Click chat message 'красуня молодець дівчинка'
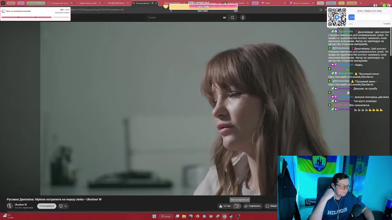The height and width of the screenshot is (220, 392). pos(371,97)
